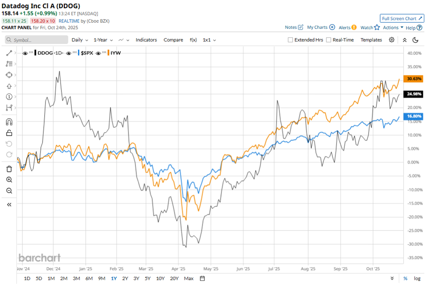Choose the shapes drawing tool
The image size is (428, 285).
click(x=9, y=75)
